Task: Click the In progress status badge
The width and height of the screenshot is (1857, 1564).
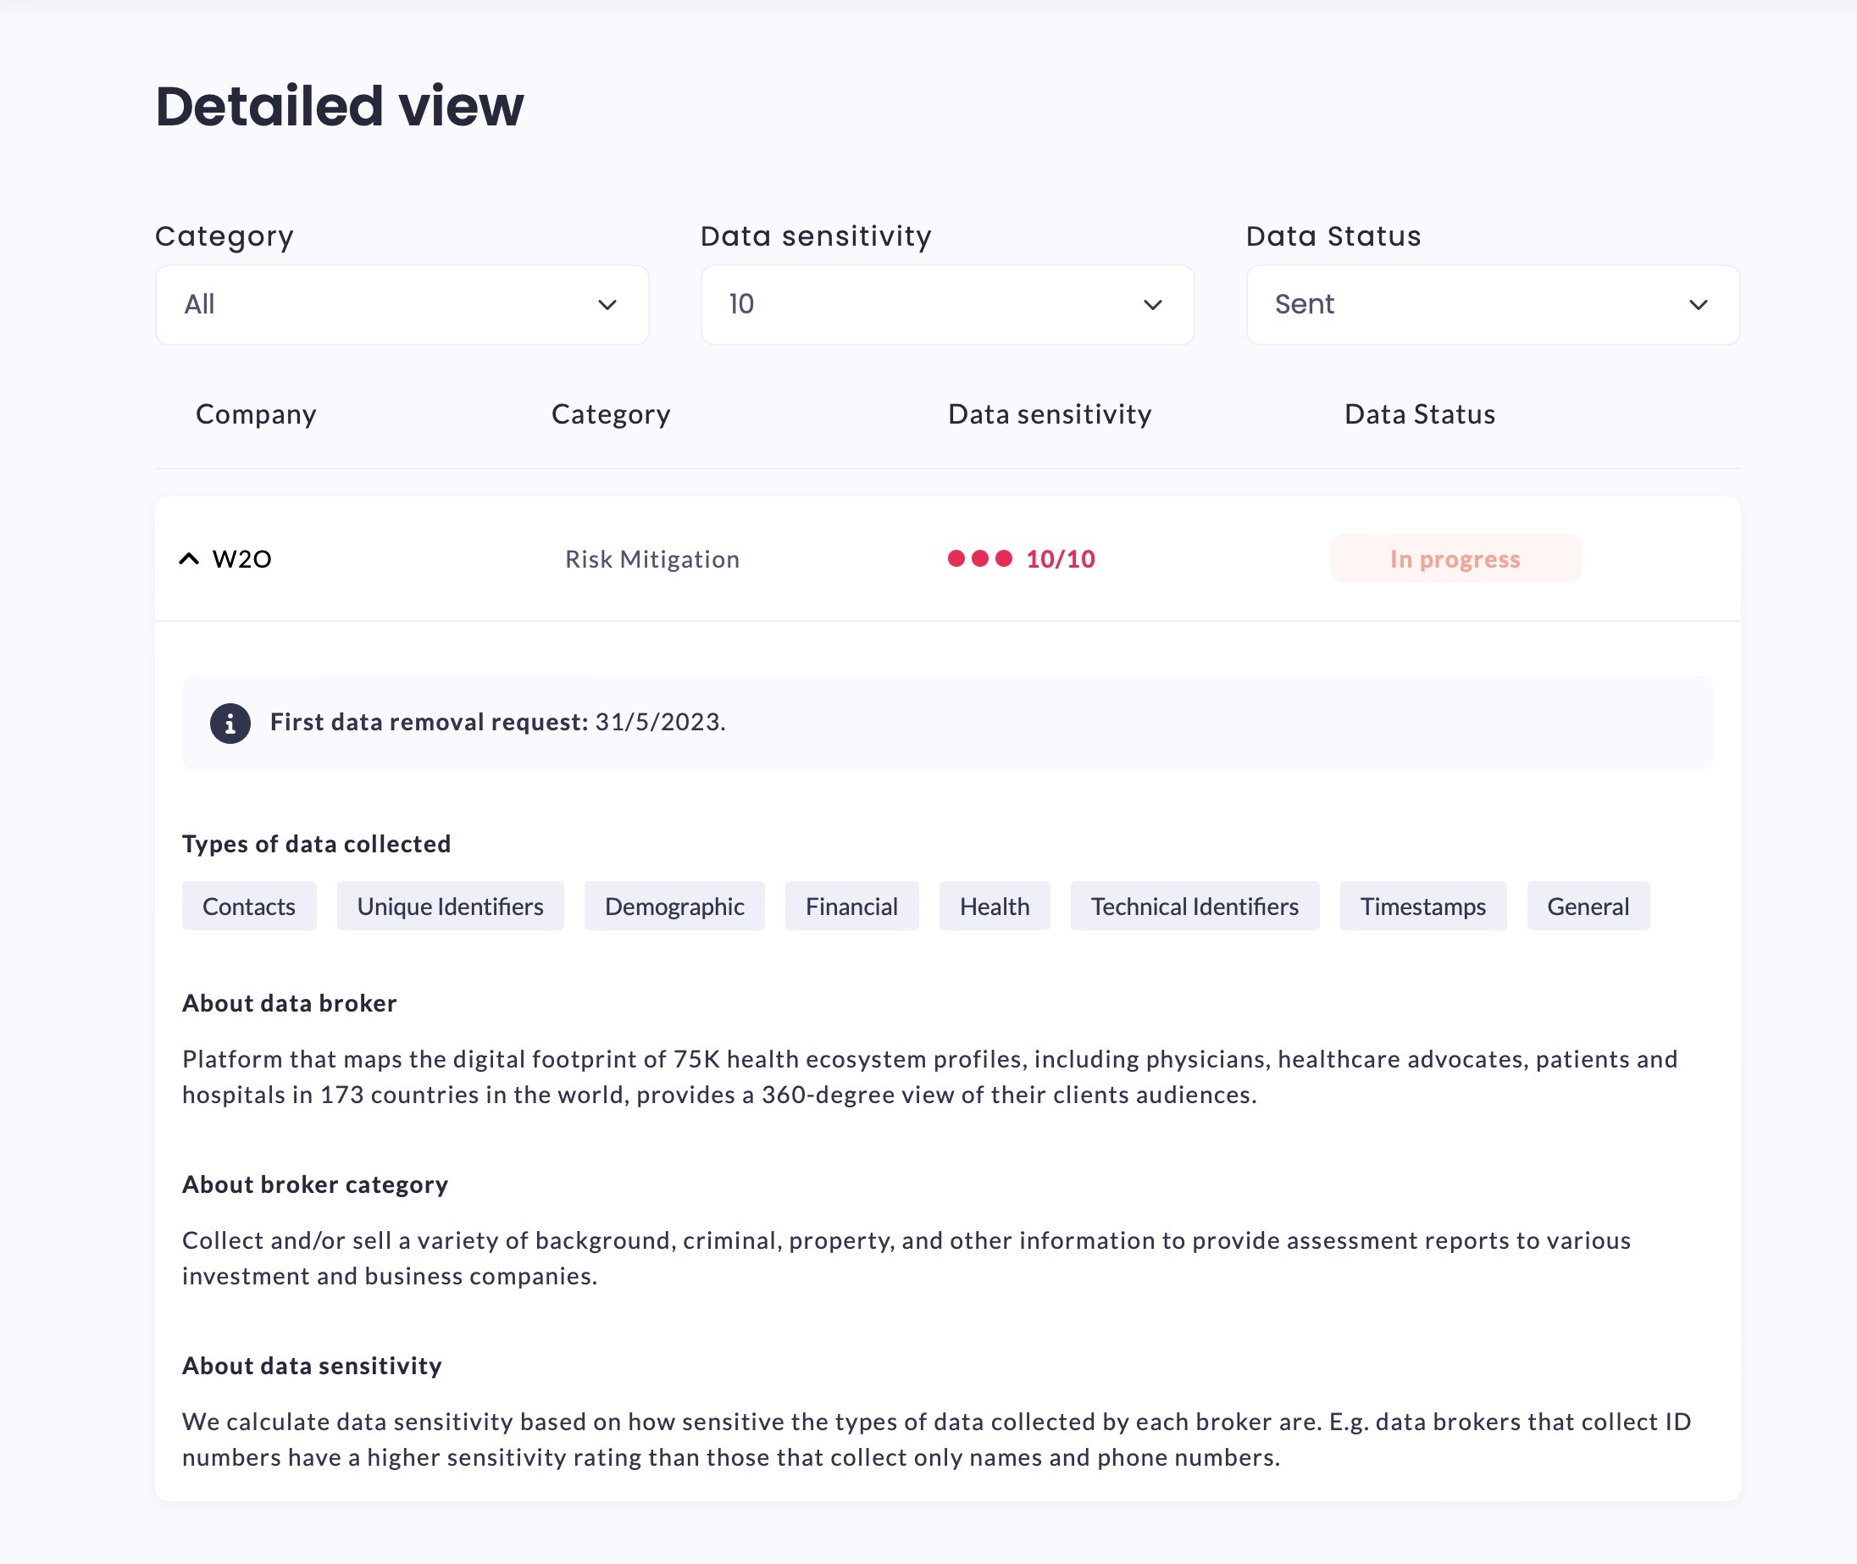Action: tap(1455, 558)
